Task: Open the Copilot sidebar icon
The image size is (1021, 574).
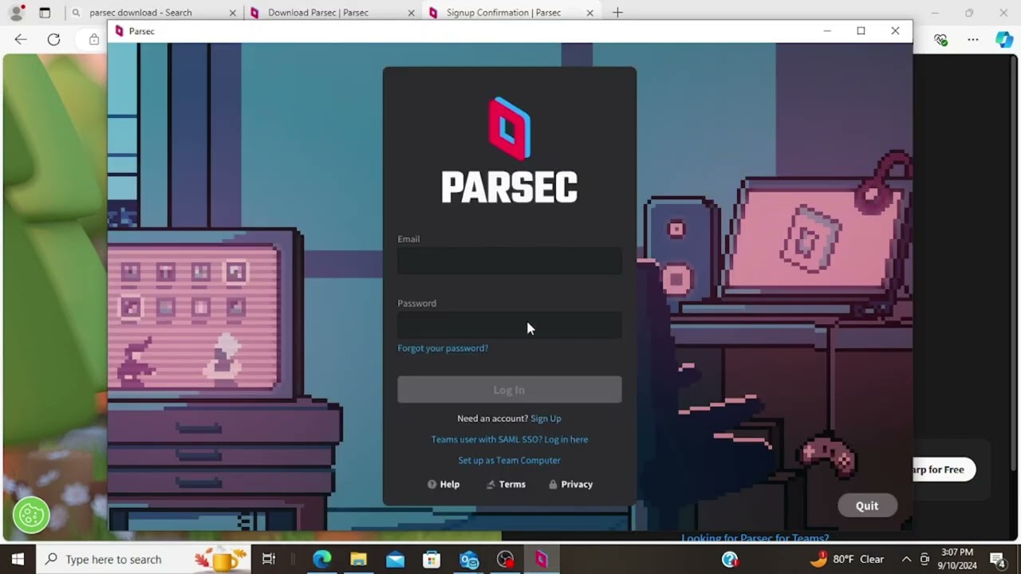Action: pyautogui.click(x=1004, y=39)
